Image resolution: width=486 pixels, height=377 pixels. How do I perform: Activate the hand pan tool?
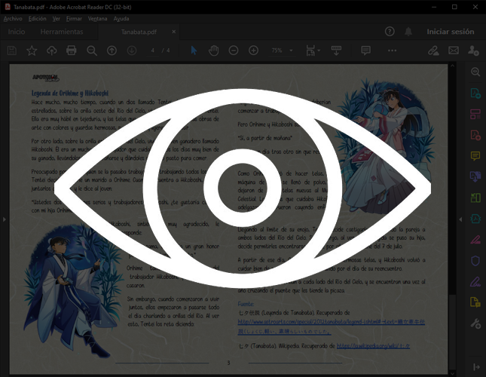(213, 51)
